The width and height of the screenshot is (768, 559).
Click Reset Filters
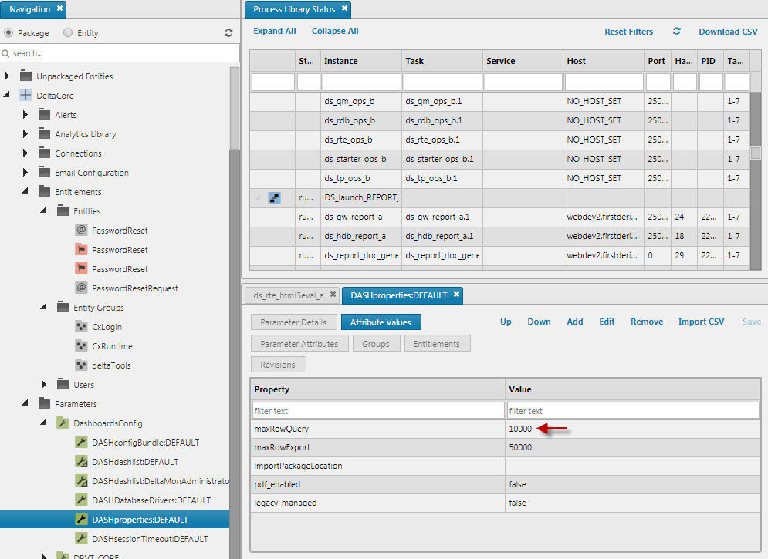628,32
